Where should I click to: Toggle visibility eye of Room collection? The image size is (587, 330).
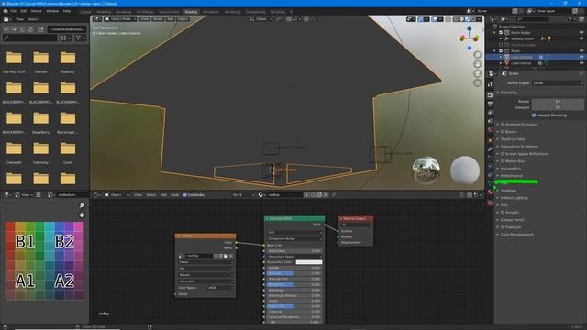[581, 50]
